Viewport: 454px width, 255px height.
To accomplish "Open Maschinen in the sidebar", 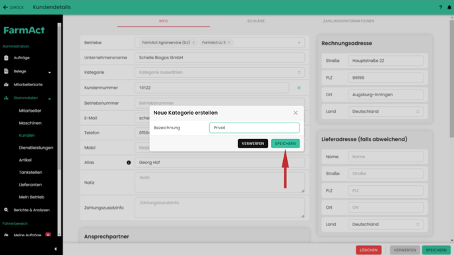I will [x=30, y=123].
